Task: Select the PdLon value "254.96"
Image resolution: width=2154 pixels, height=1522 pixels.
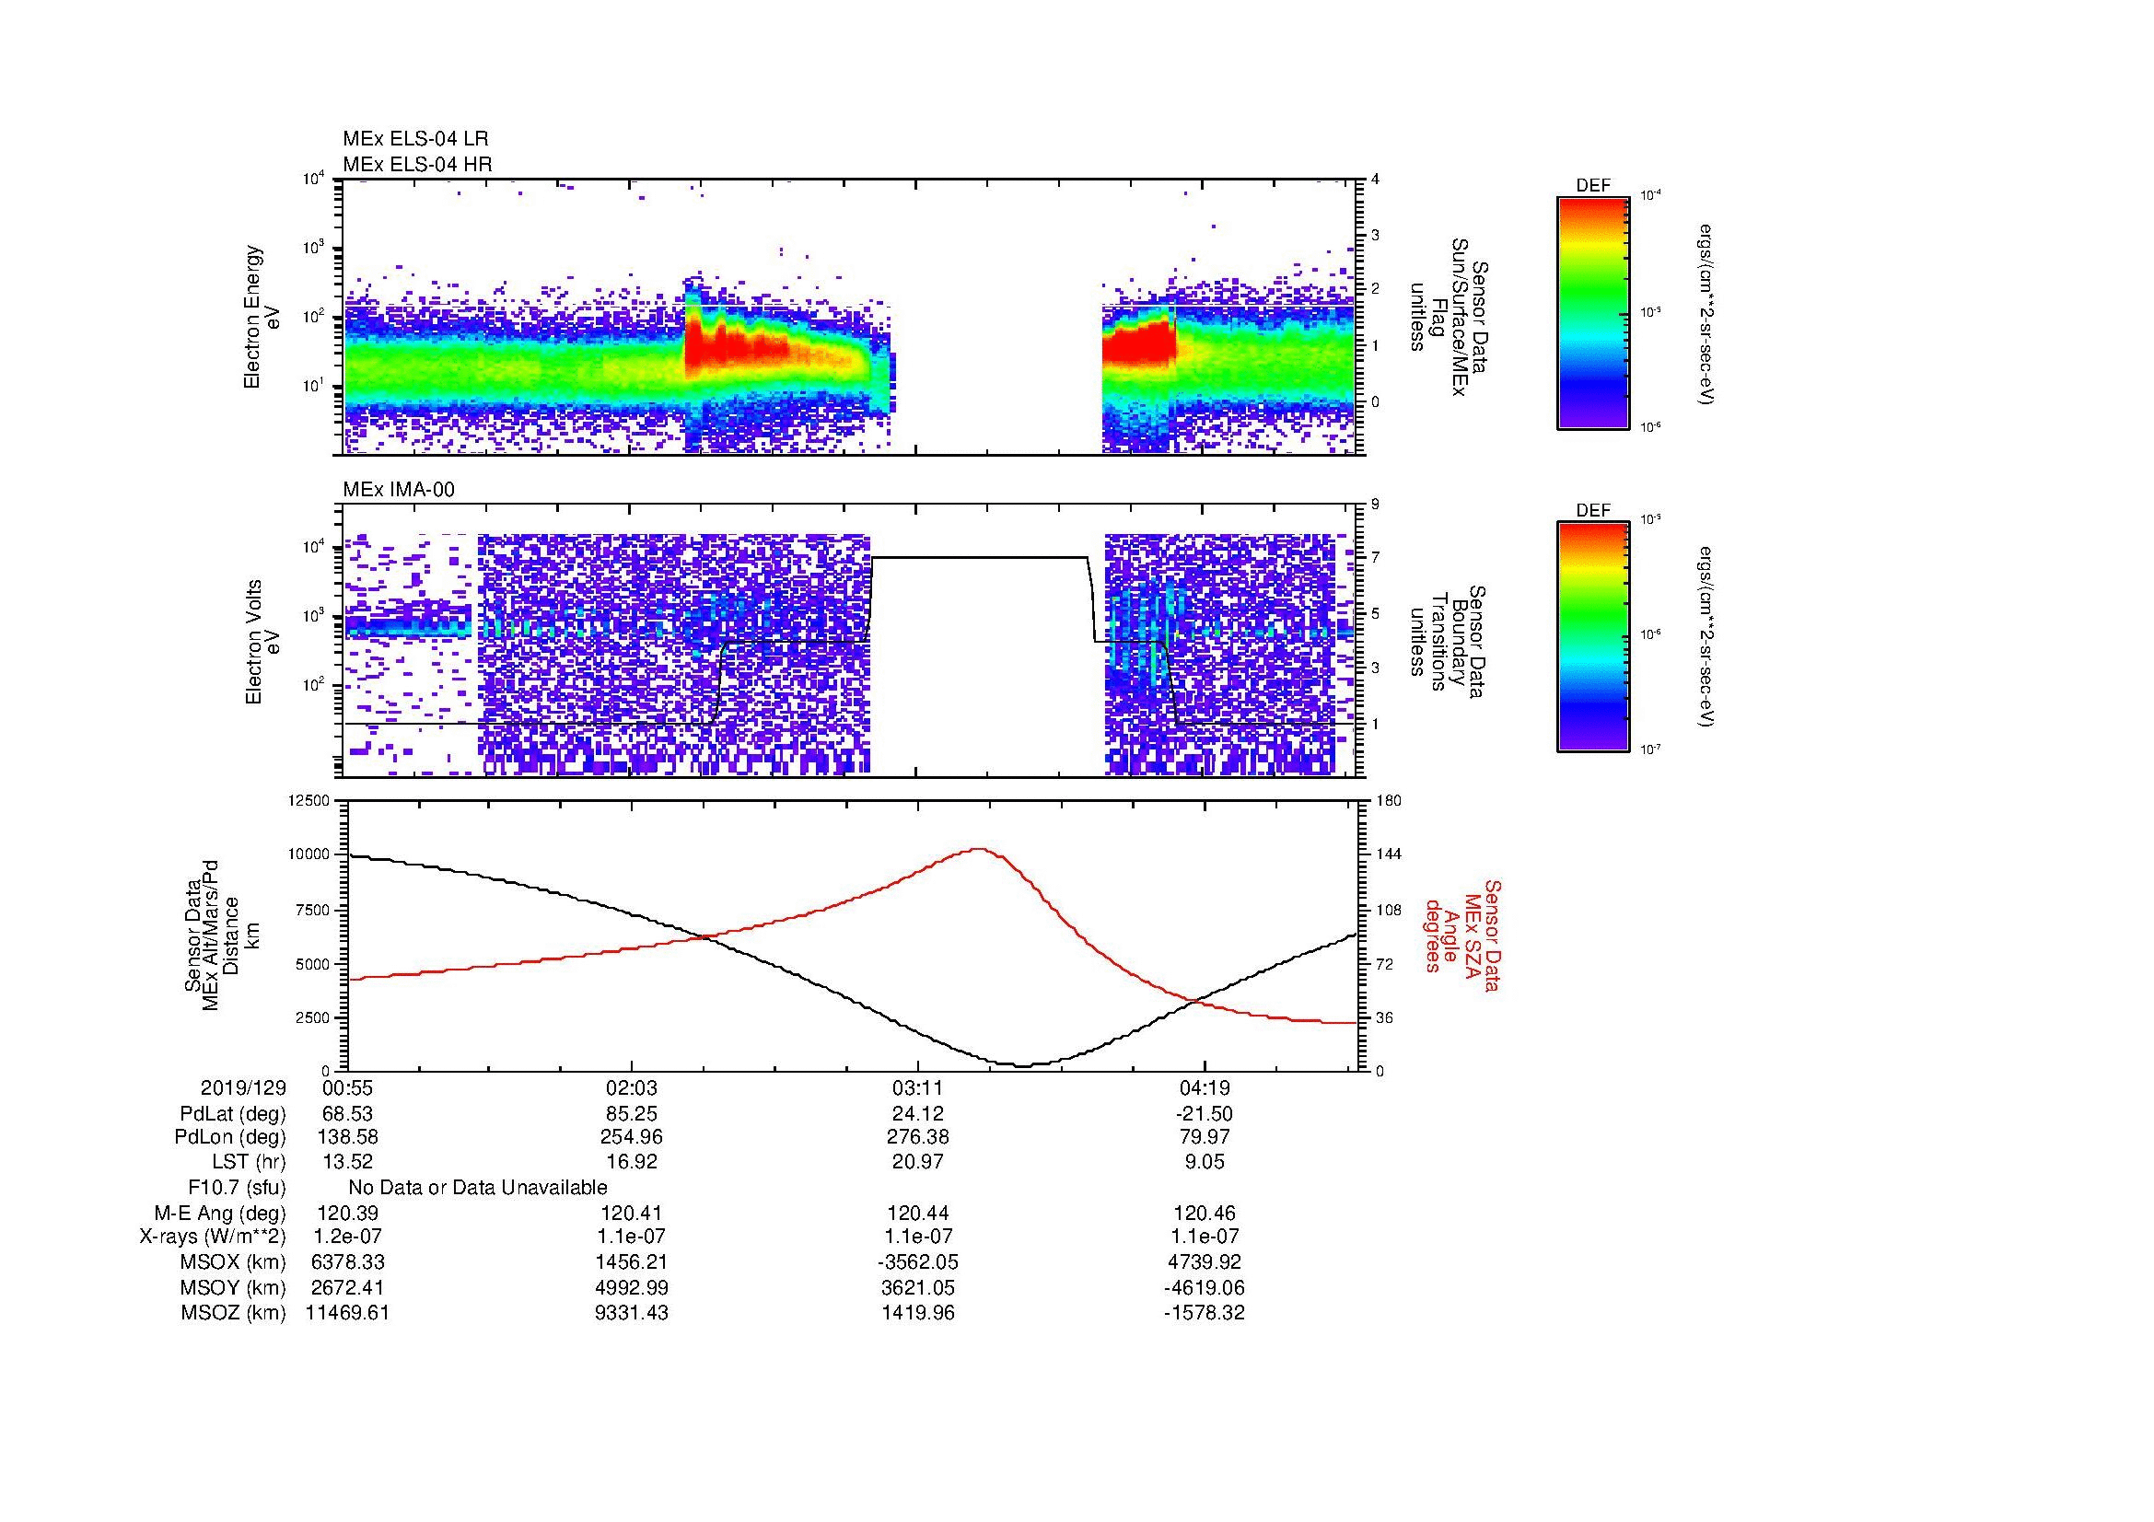Action: [x=633, y=1137]
